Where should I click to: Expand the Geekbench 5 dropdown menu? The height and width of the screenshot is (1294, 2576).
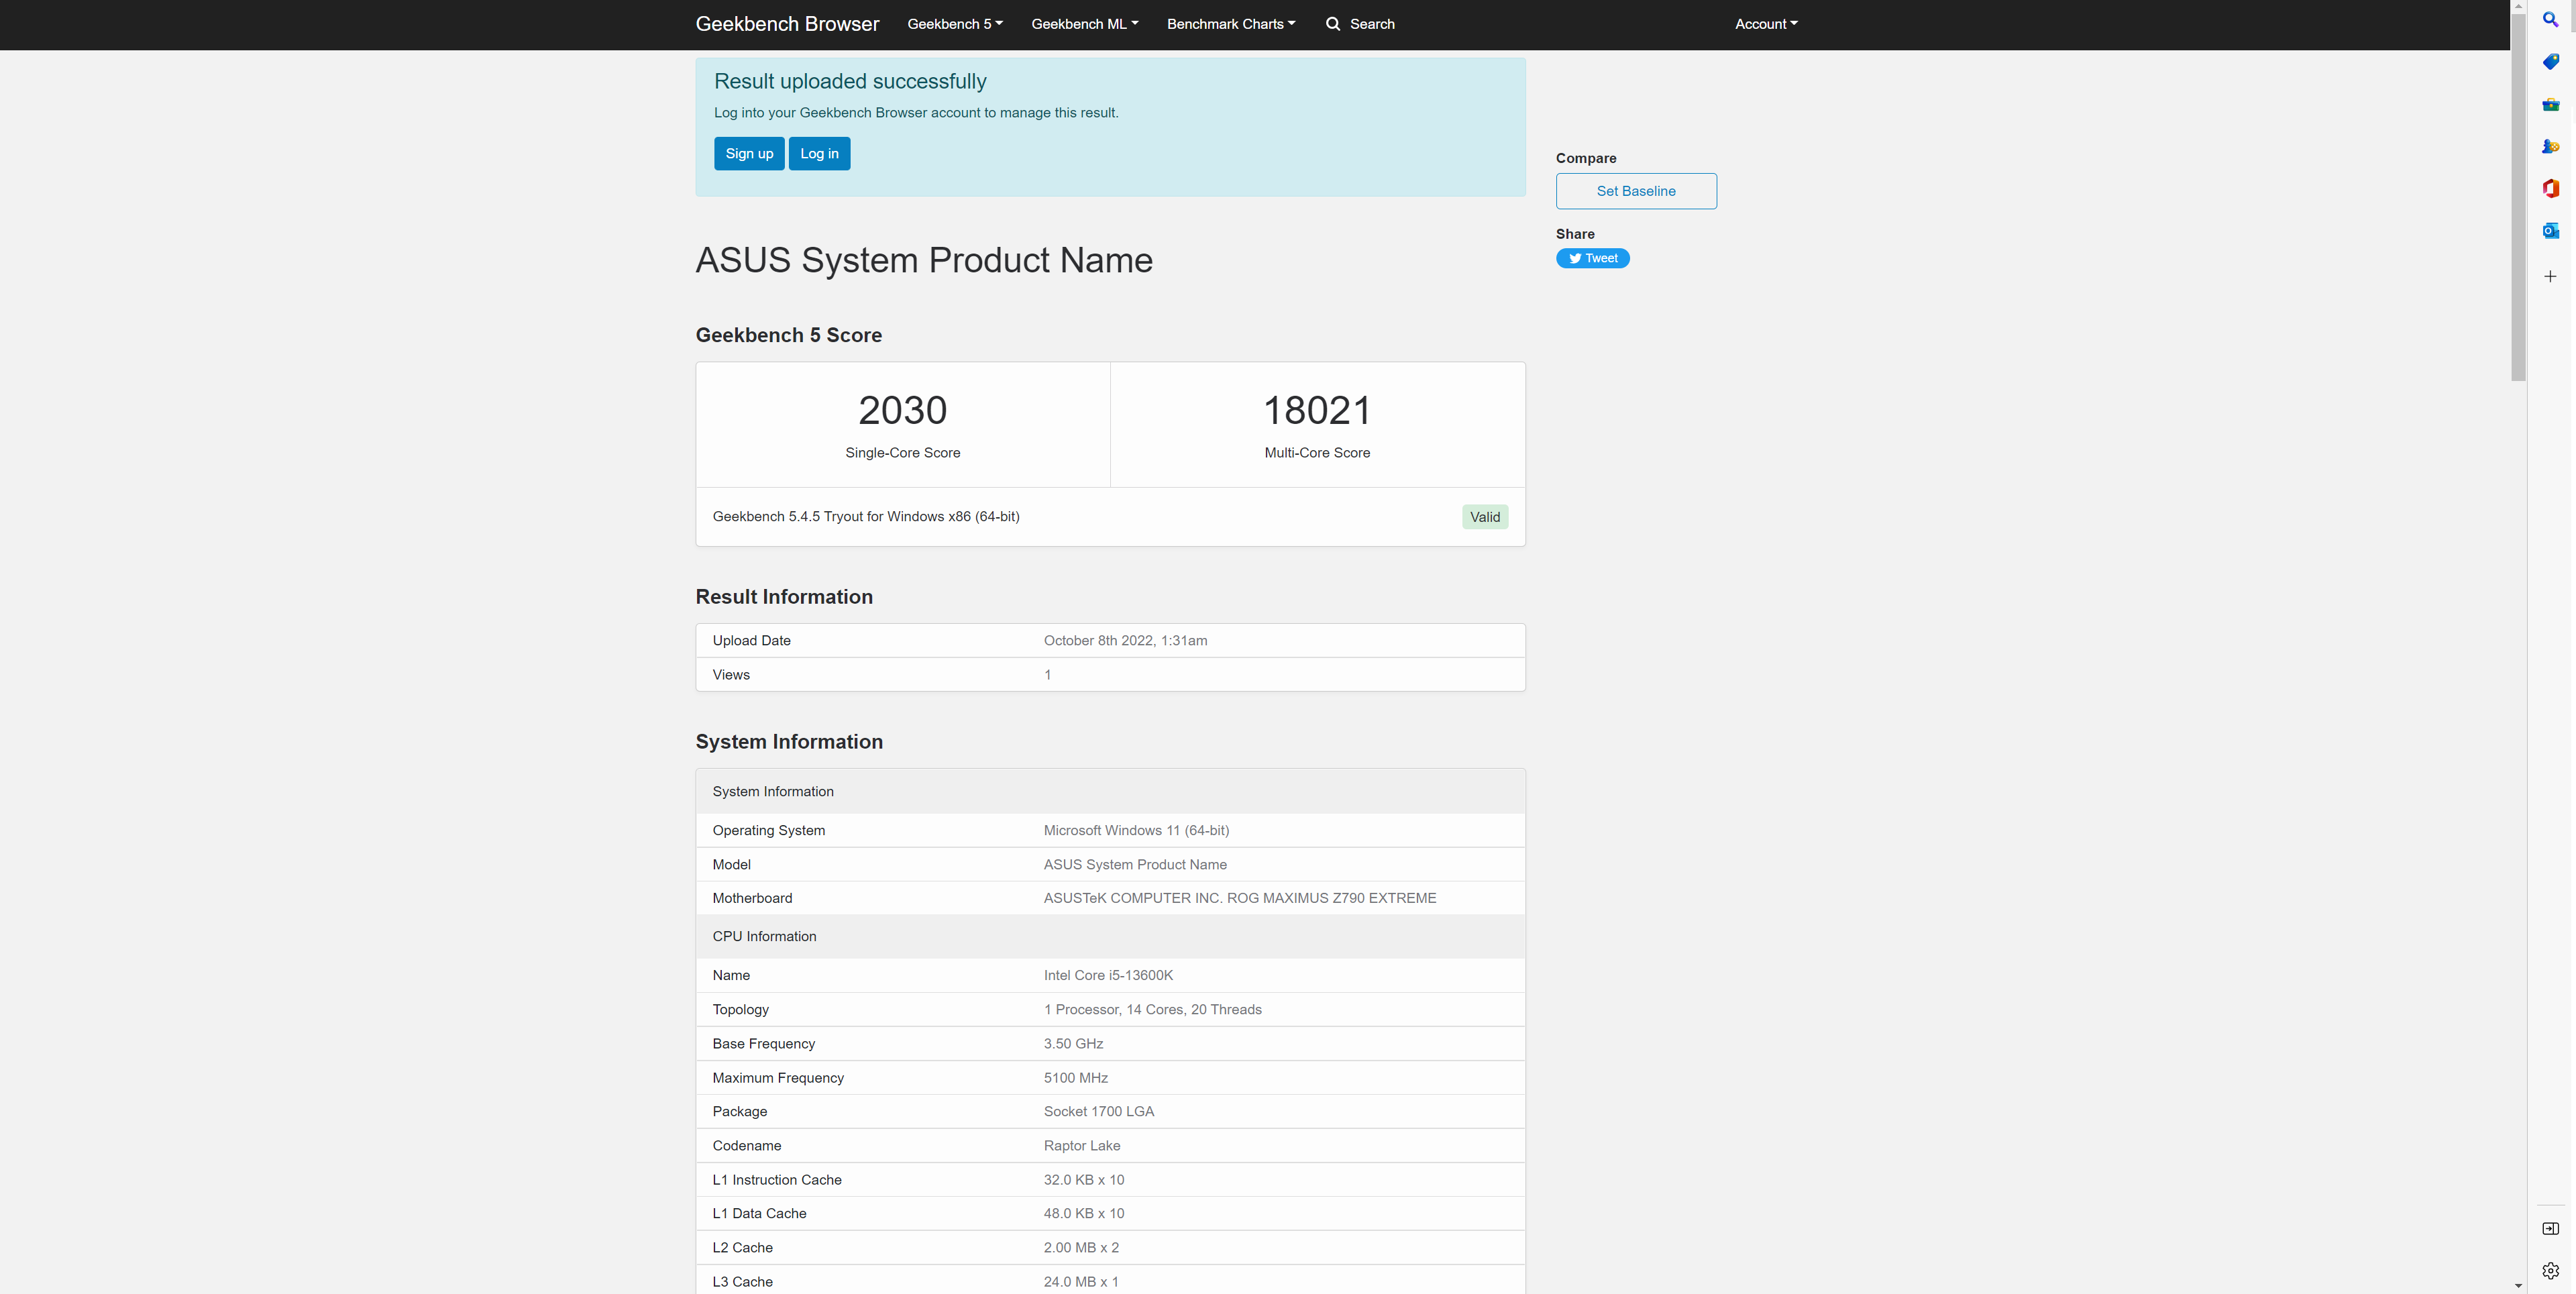954,24
